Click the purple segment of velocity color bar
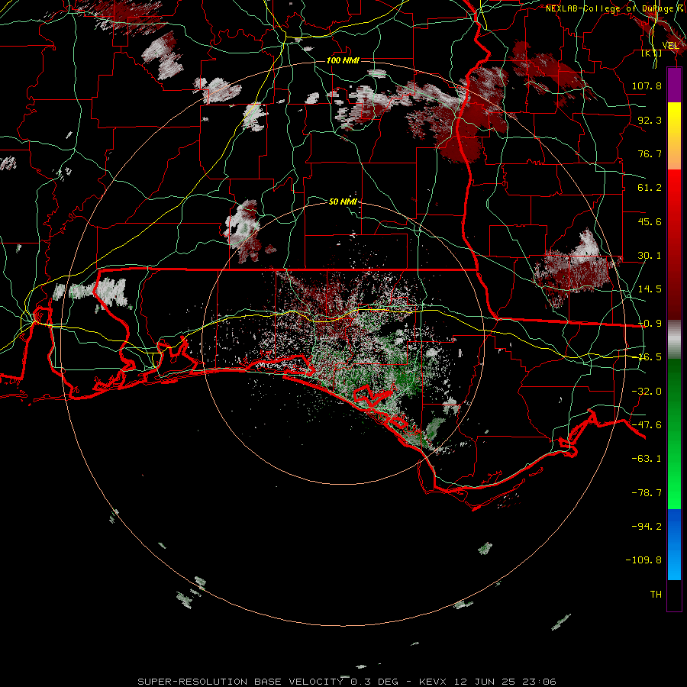 click(x=674, y=85)
